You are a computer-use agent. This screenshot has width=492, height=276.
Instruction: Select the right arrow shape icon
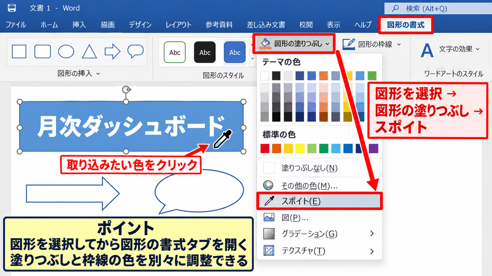point(112,52)
